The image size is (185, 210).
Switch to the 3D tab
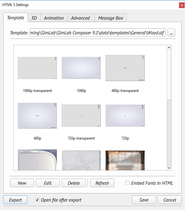tap(34, 18)
